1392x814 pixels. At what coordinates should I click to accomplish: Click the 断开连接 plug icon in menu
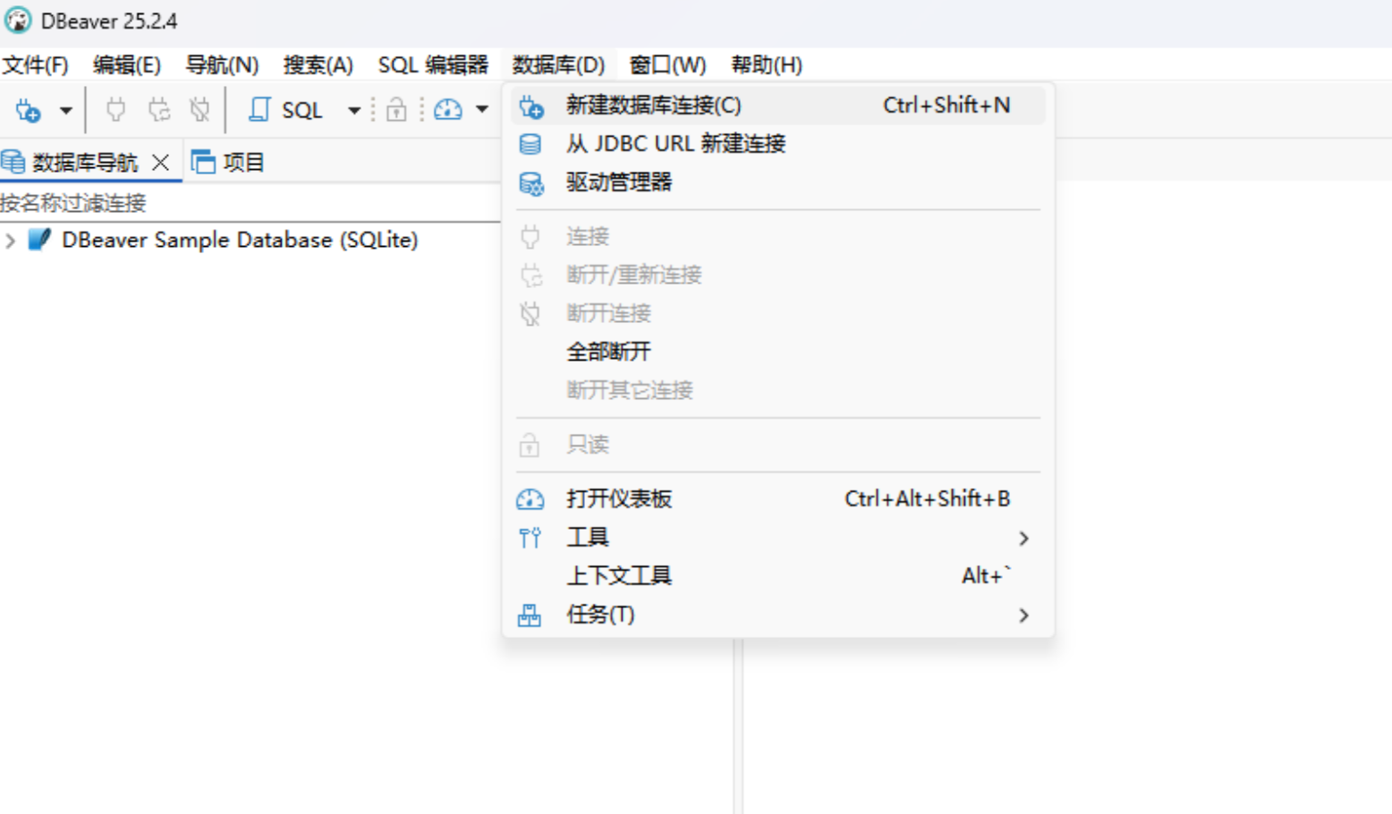pyautogui.click(x=530, y=314)
